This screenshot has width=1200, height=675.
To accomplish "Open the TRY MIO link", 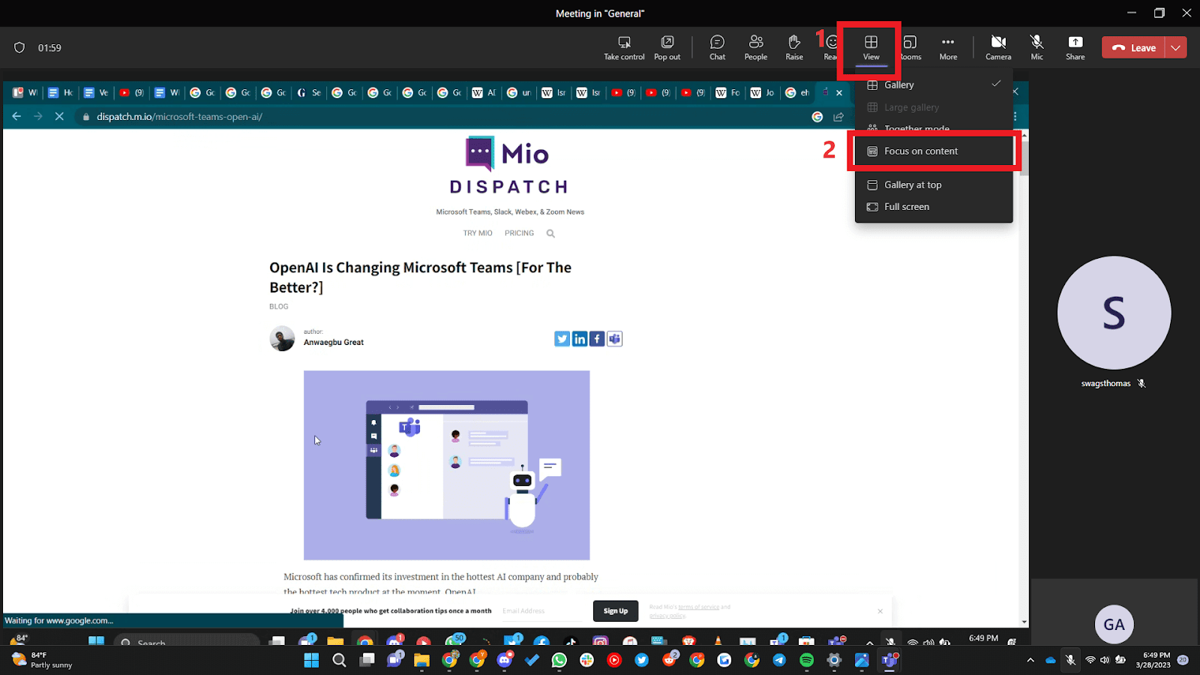I will pyautogui.click(x=478, y=233).
